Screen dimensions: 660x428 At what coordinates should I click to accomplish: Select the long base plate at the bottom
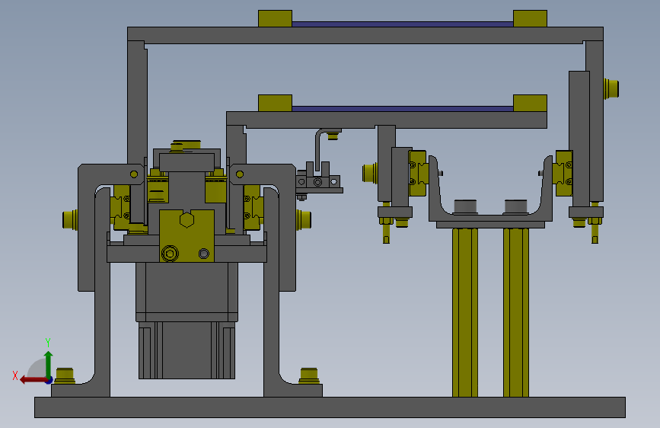point(330,407)
